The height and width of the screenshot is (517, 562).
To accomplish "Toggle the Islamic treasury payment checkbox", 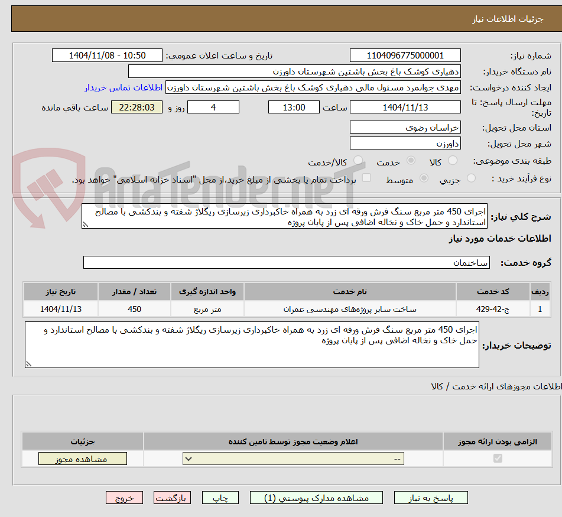I will point(366,178).
